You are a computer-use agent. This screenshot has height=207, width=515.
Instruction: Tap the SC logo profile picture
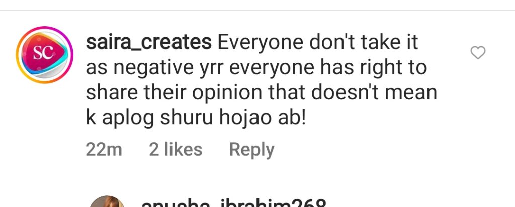44,55
